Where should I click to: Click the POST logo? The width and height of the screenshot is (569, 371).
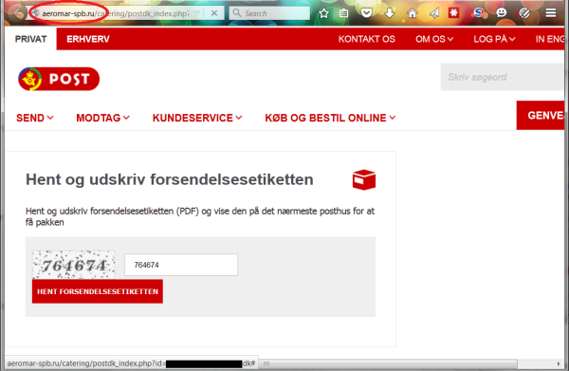pyautogui.click(x=59, y=79)
